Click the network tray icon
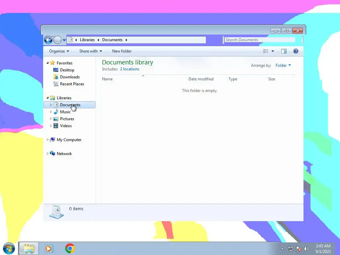340x255 pixels. tap(290, 249)
